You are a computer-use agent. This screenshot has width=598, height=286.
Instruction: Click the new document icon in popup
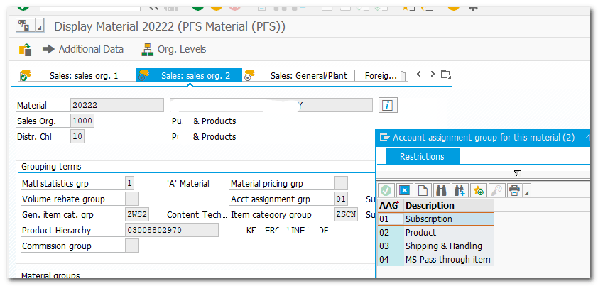(423, 190)
